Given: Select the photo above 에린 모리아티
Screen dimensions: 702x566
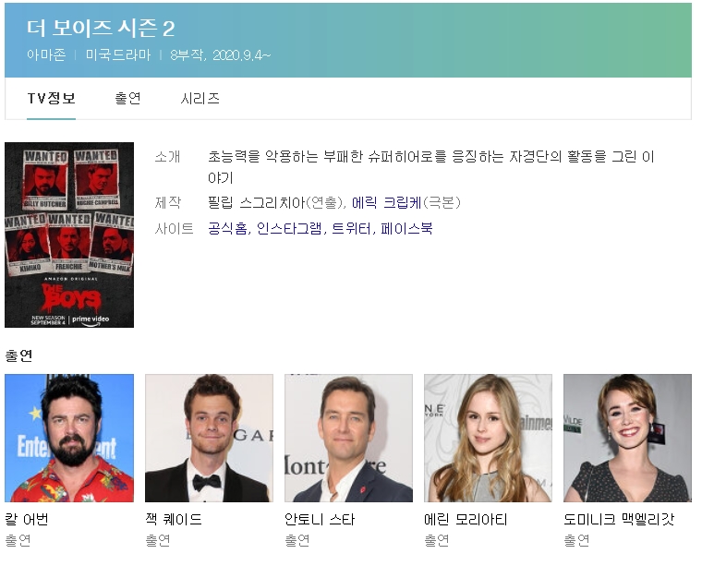Looking at the screenshot, I should [x=488, y=438].
